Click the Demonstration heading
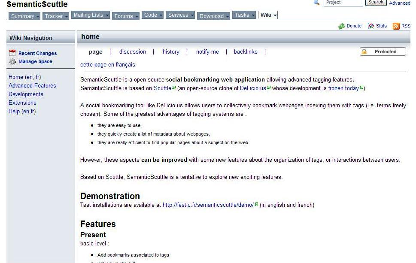The width and height of the screenshot is (416, 263). (x=110, y=196)
